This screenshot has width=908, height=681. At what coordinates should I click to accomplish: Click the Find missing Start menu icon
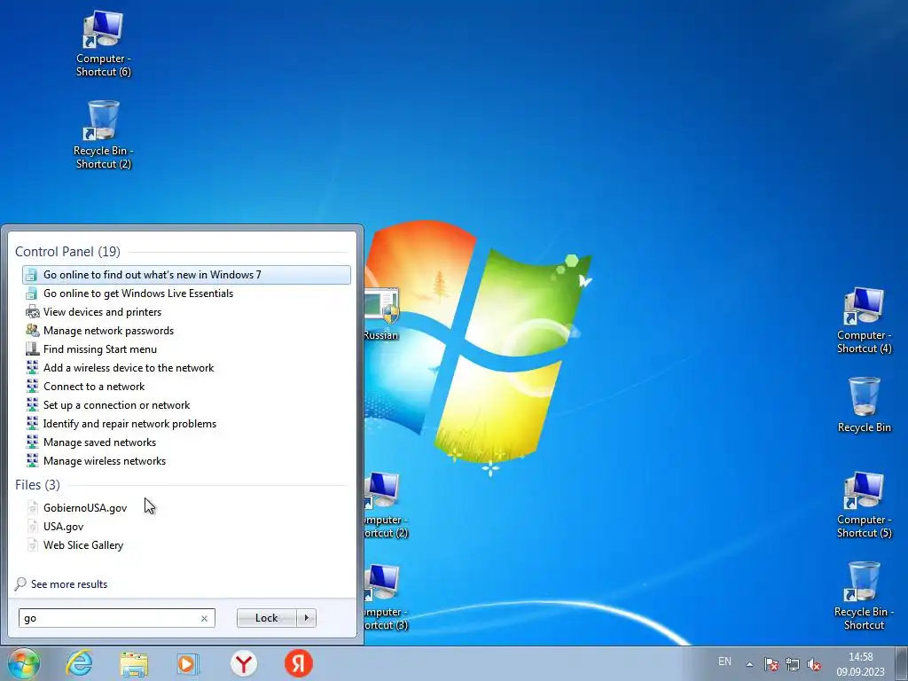[x=33, y=348]
